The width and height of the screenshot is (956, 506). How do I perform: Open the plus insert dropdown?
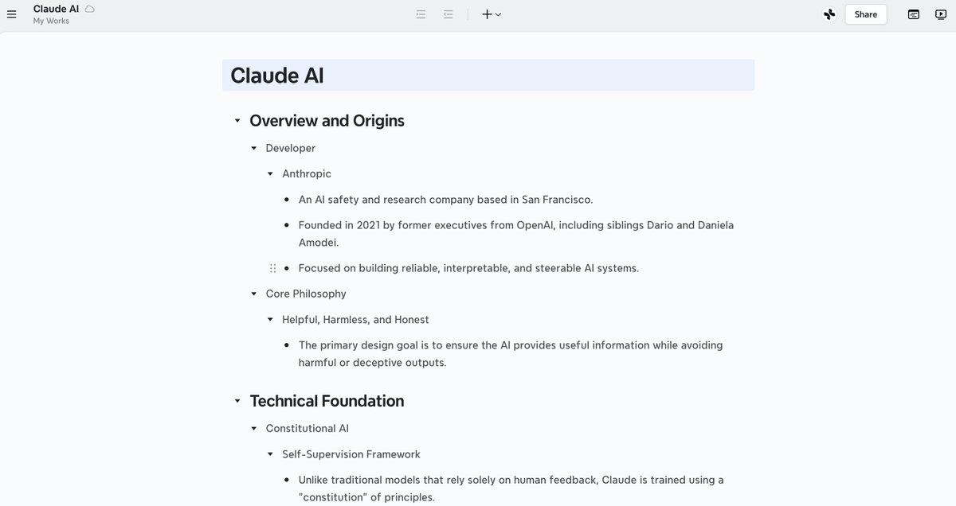click(x=492, y=14)
